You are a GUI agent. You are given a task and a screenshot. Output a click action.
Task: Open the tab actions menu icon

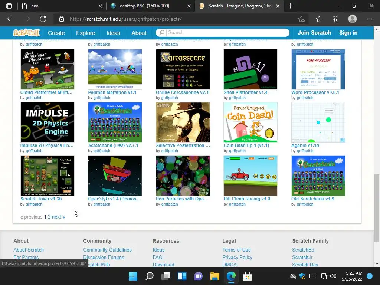pos(9,6)
